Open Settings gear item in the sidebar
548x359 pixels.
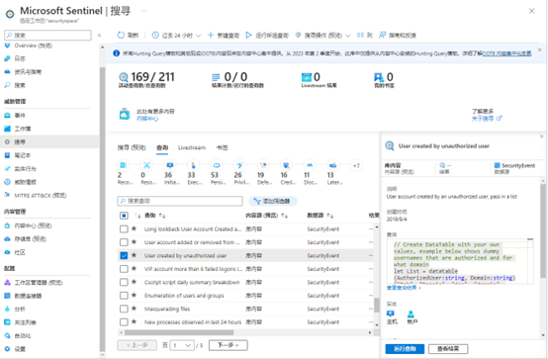[x=15, y=349]
